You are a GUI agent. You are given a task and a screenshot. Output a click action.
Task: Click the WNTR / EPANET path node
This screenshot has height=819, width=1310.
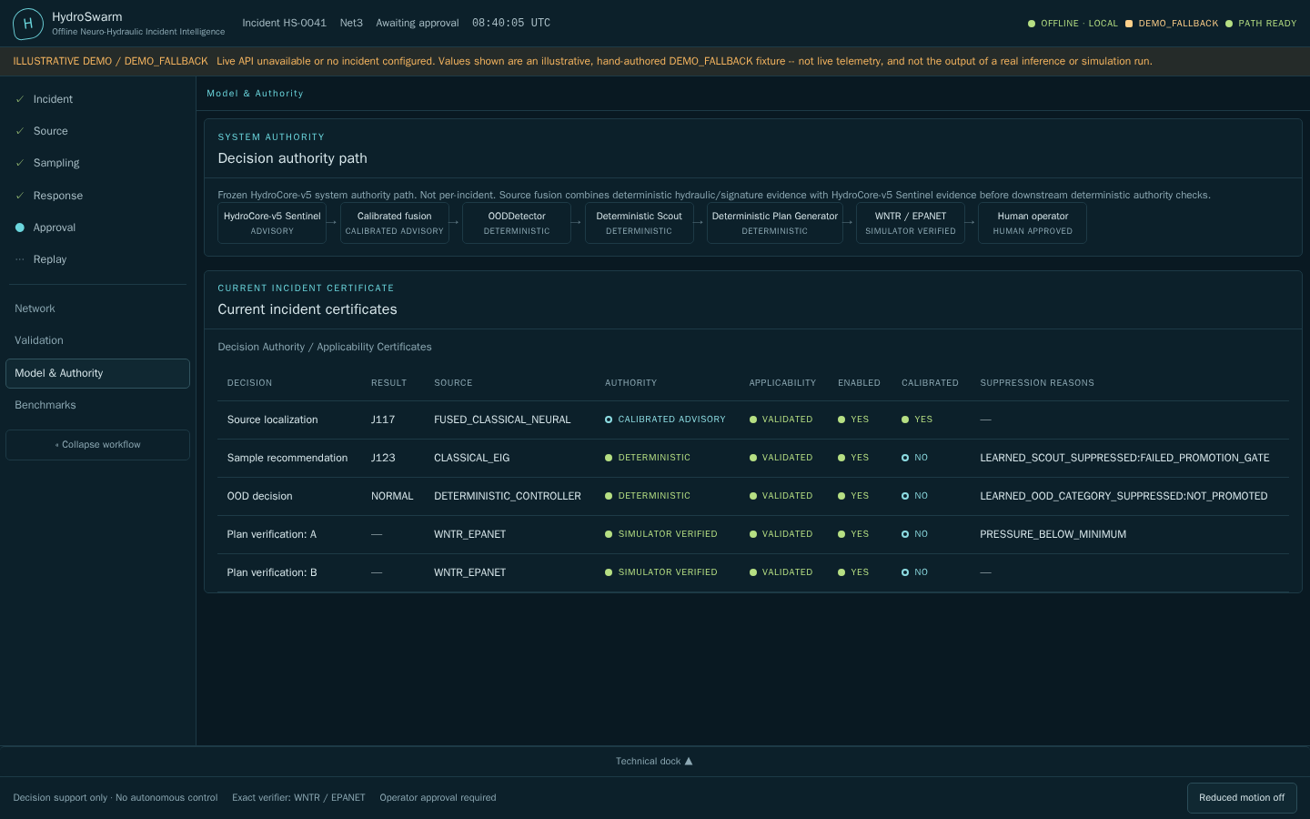[911, 223]
